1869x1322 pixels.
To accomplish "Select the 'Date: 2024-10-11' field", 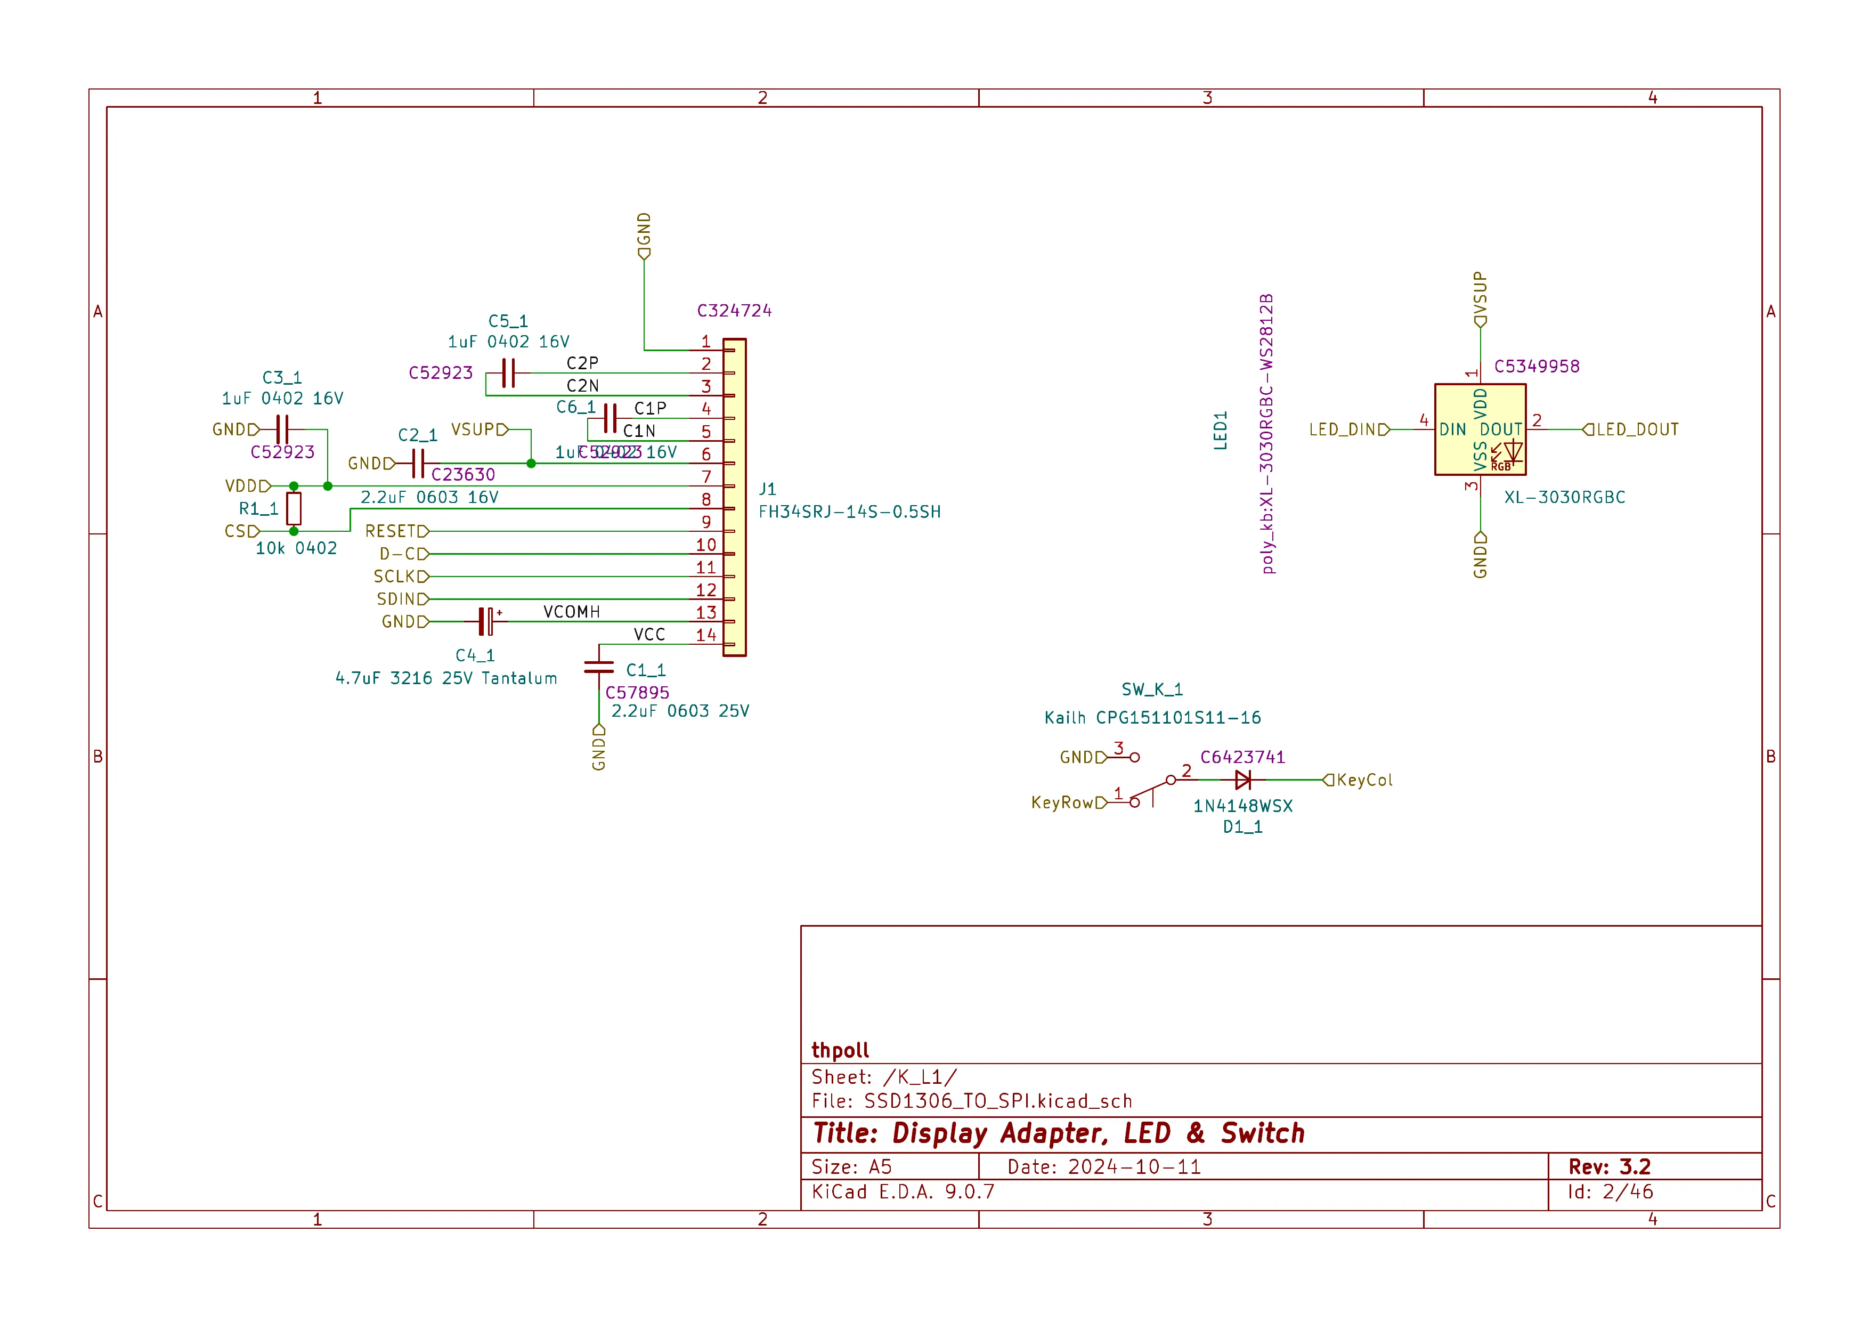I will click(x=1104, y=1166).
